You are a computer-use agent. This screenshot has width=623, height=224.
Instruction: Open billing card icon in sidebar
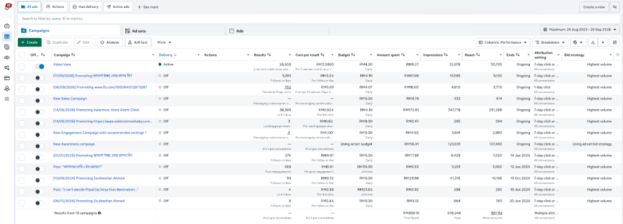pyautogui.click(x=7, y=78)
